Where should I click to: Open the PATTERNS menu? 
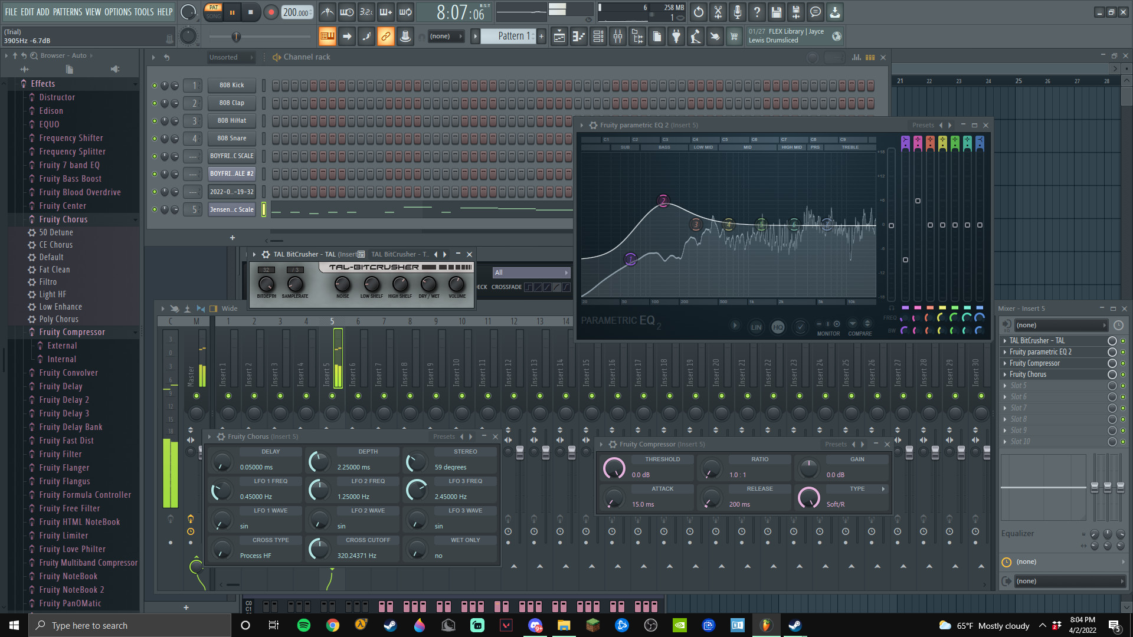(67, 12)
